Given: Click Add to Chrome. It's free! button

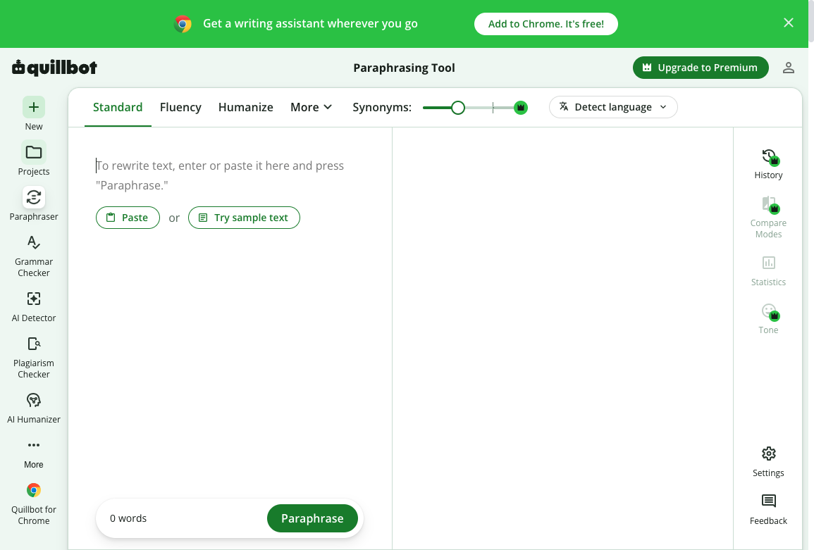Looking at the screenshot, I should 545,24.
